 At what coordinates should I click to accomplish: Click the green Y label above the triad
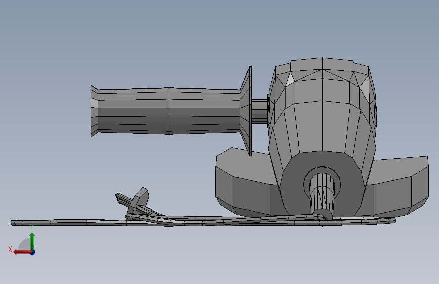tap(32, 227)
